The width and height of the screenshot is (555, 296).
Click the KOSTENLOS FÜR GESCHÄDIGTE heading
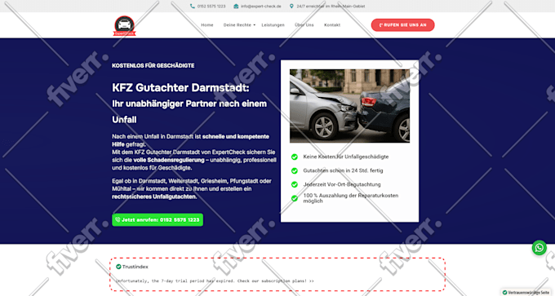click(x=153, y=65)
